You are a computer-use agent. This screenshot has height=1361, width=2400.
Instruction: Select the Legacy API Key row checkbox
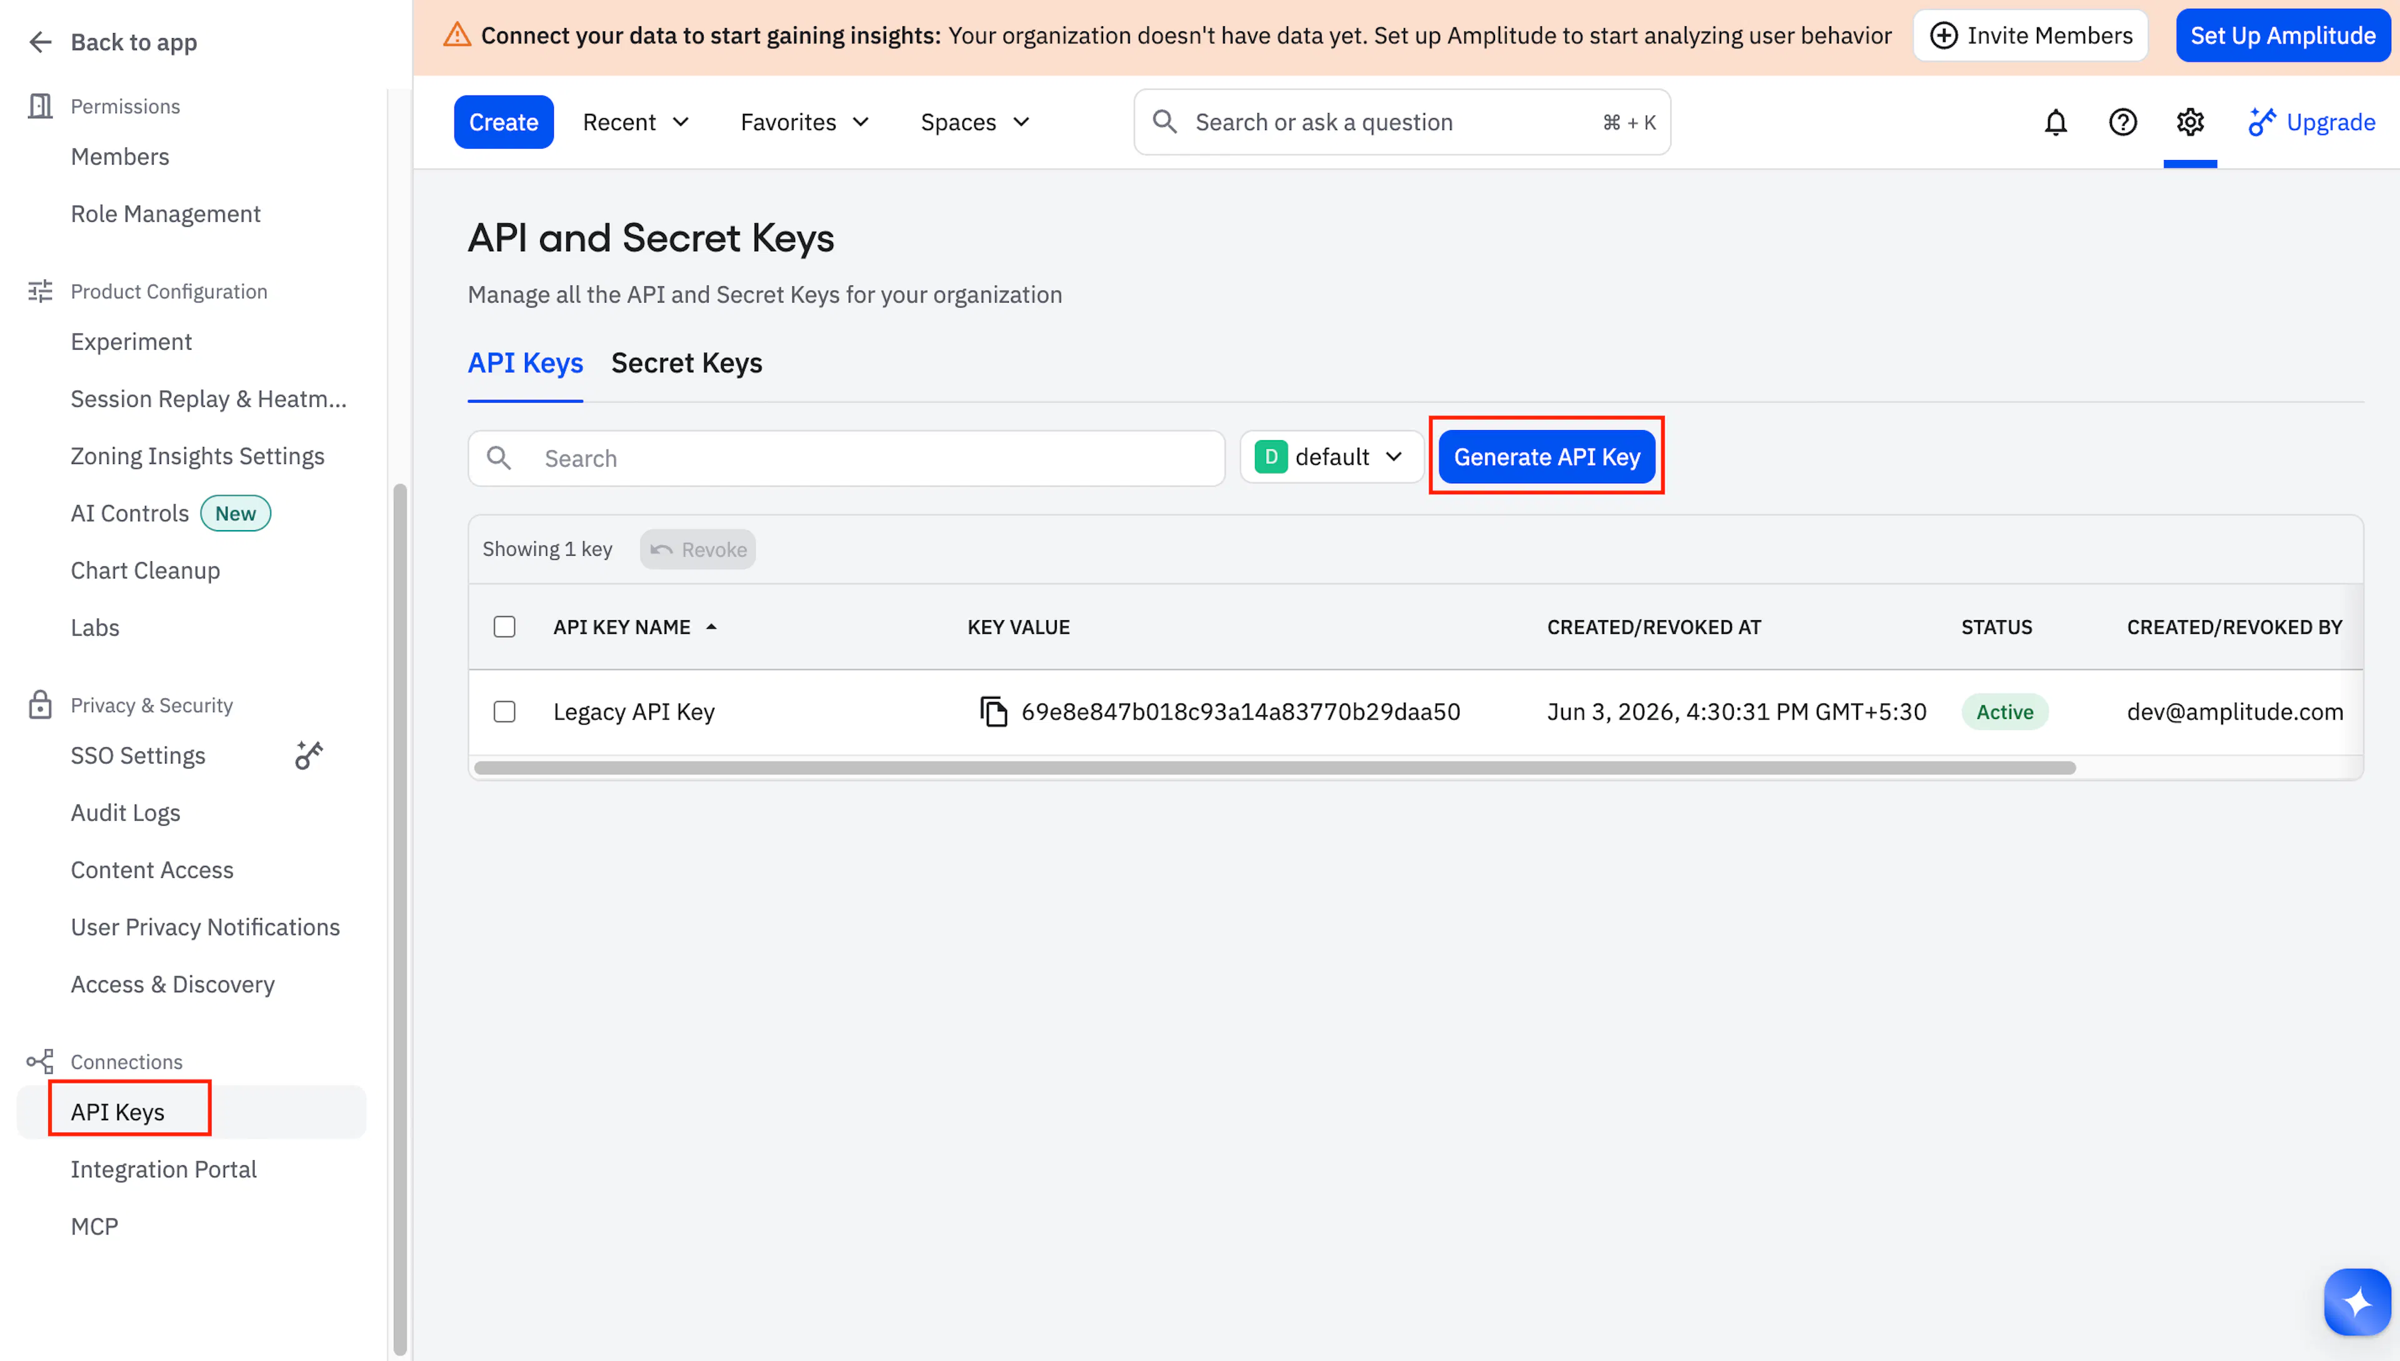click(x=504, y=711)
